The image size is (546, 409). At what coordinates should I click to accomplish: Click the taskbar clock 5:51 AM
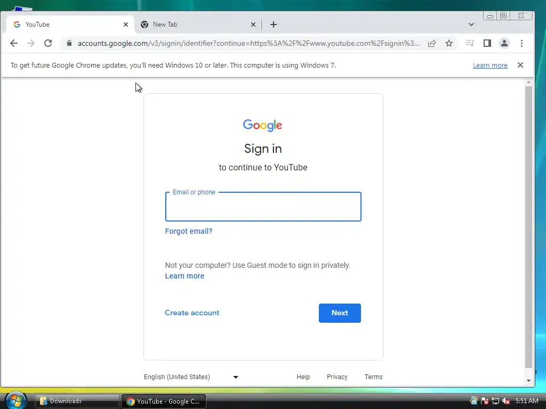pos(527,401)
